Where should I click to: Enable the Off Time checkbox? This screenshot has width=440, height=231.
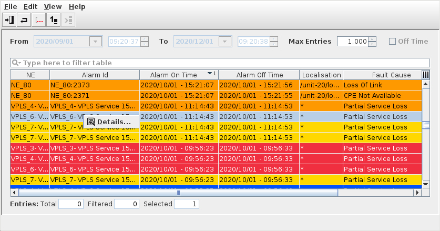tap(392, 41)
